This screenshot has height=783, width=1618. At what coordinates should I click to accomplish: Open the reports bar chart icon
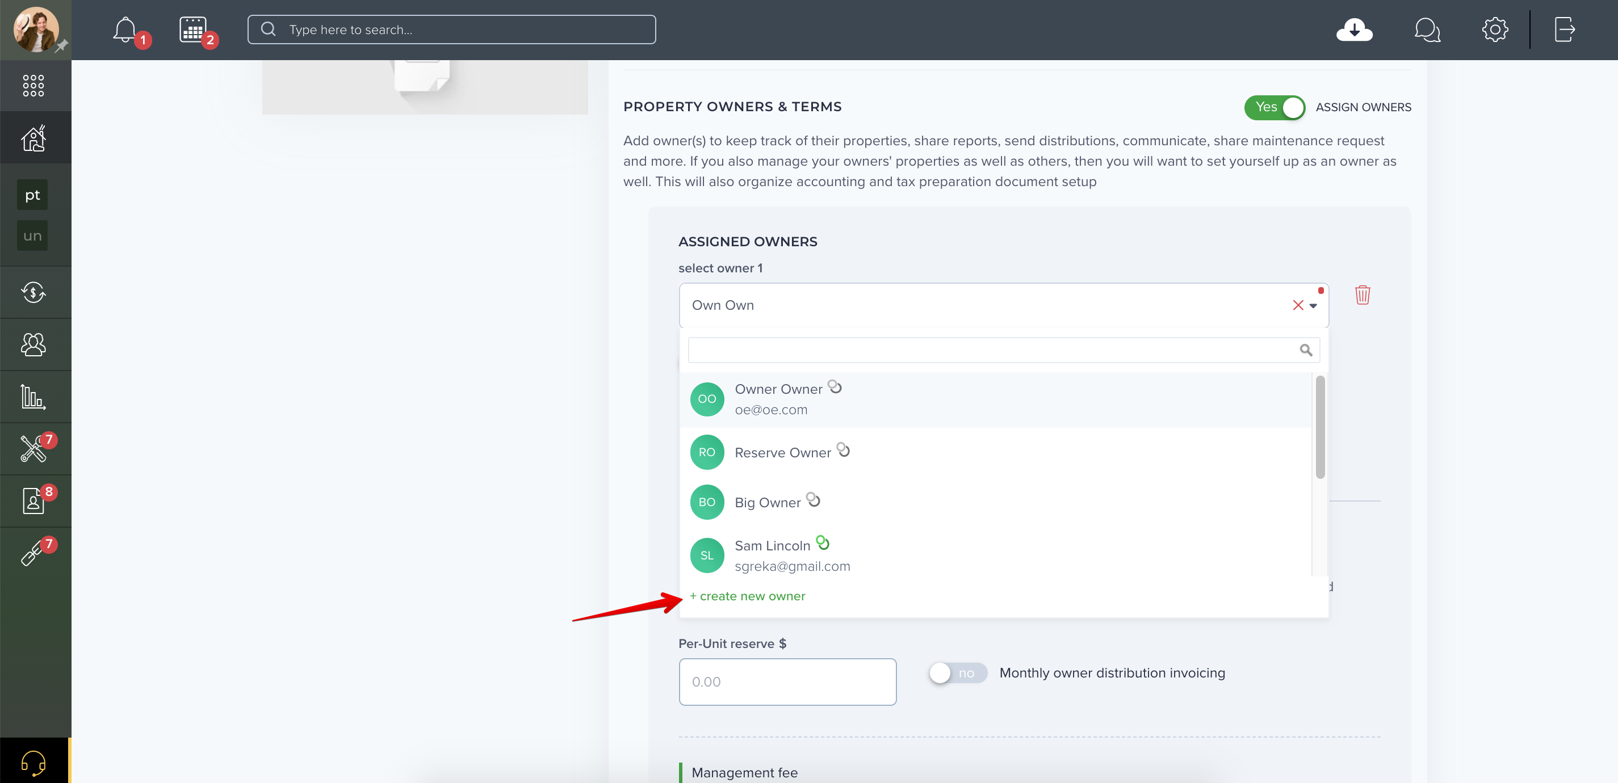[x=33, y=396]
